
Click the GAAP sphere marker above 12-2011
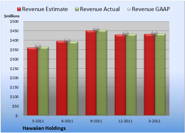click(126, 34)
